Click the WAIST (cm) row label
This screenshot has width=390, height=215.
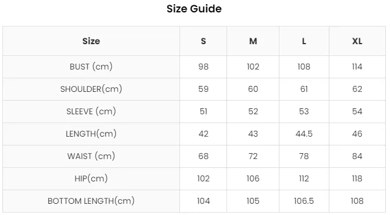(x=91, y=156)
